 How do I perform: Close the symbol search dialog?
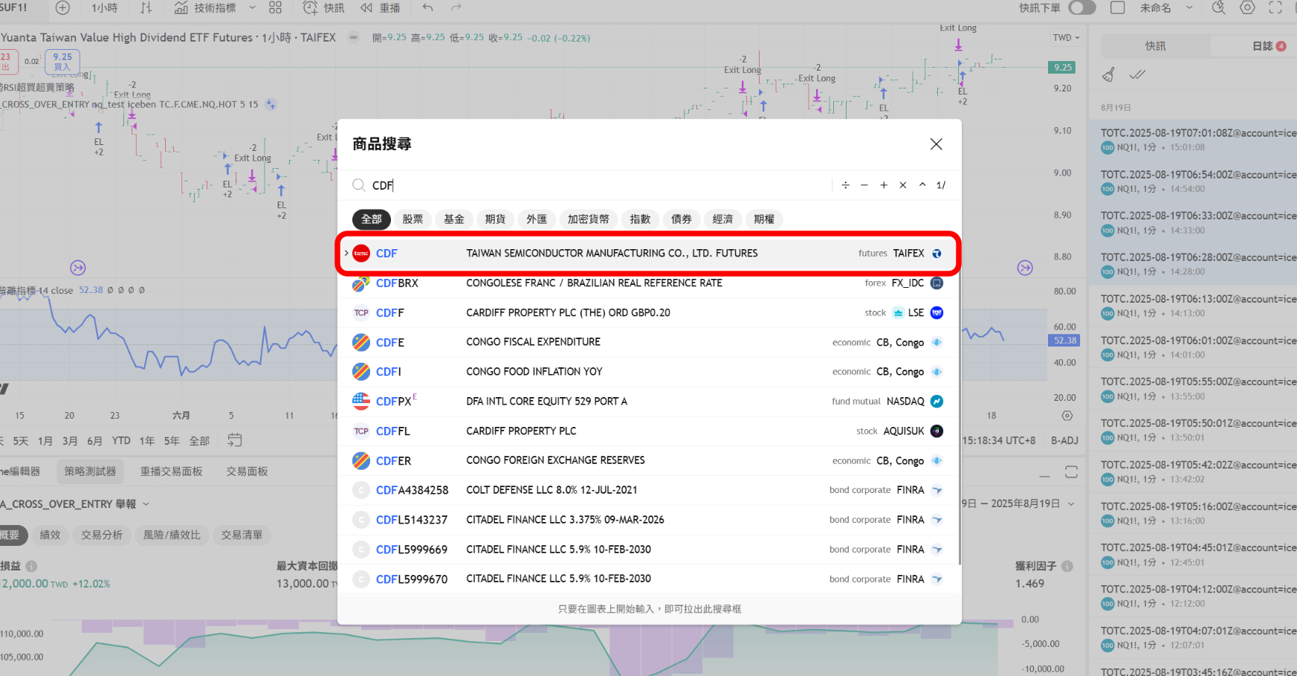tap(936, 144)
